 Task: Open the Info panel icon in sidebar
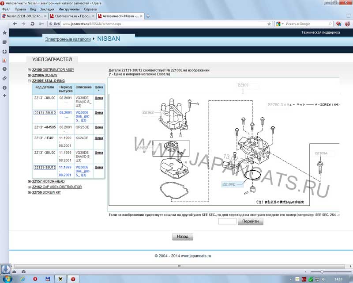4,87
